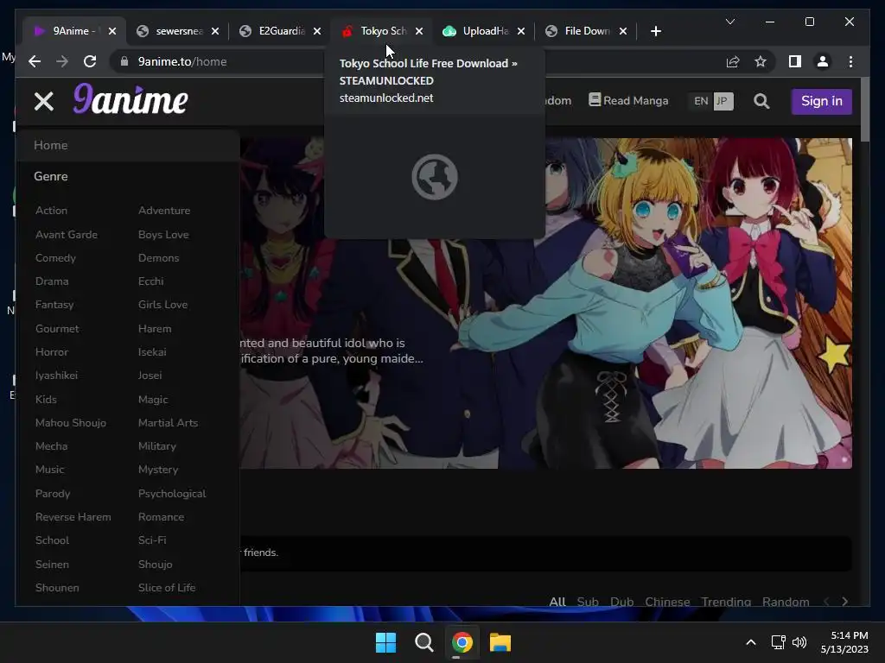The width and height of the screenshot is (885, 663).
Task: Click the taskbar clock and date
Action: point(844,642)
